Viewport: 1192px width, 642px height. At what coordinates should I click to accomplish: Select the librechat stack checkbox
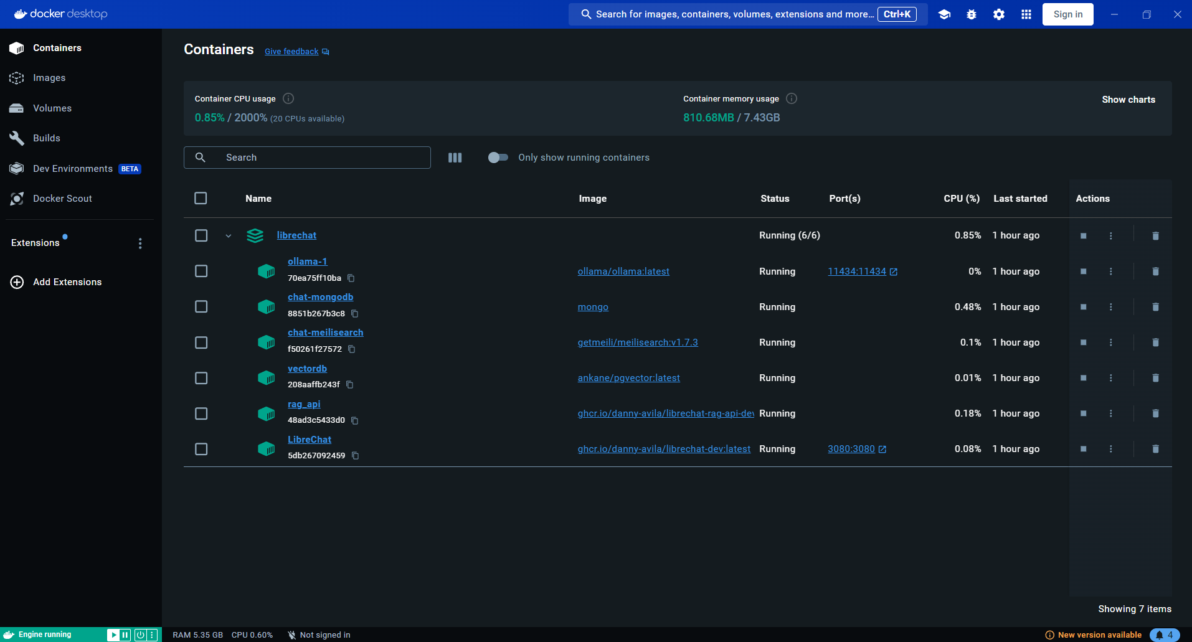[201, 235]
